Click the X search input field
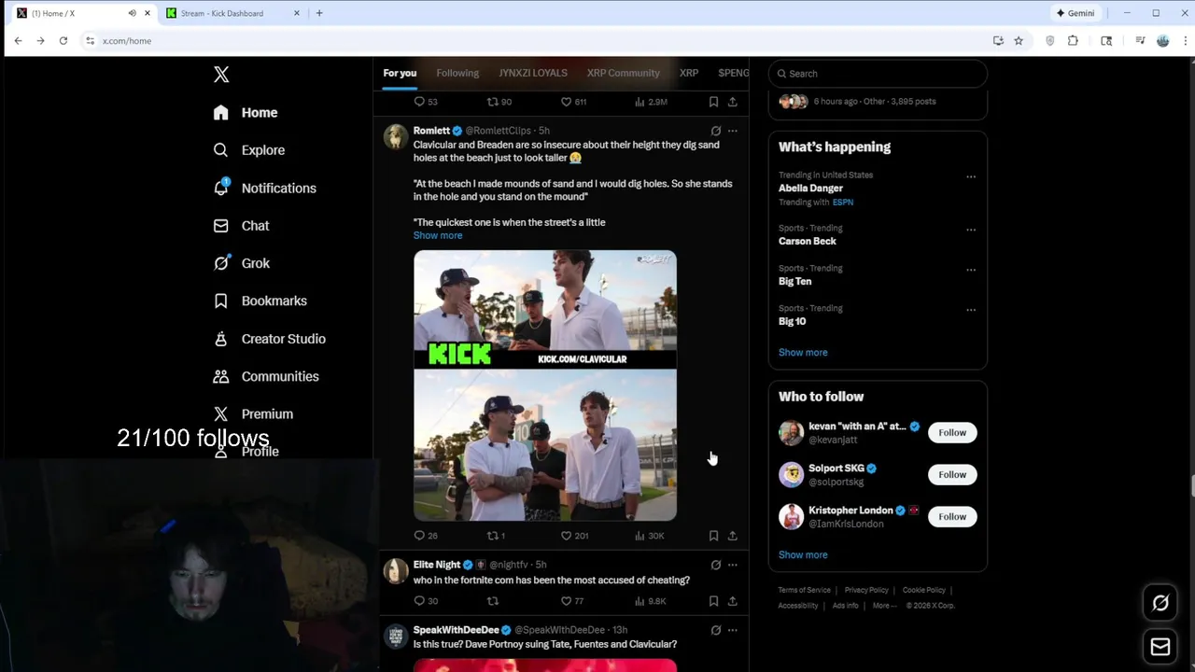The width and height of the screenshot is (1195, 672). point(878,74)
